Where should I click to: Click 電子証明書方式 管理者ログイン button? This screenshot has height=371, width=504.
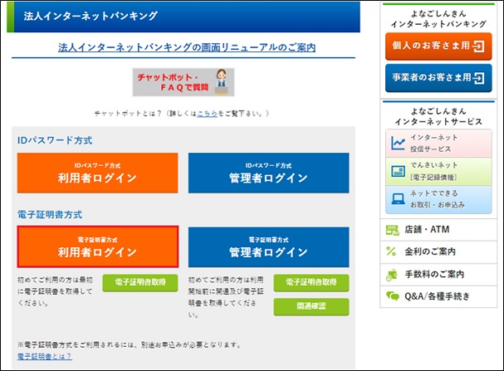point(268,247)
